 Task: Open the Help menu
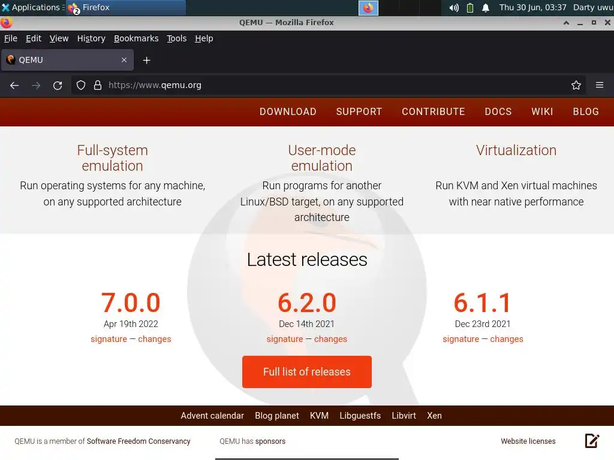204,38
